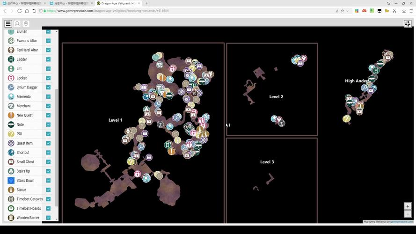Hide Timelost Hoards markers via checkbox

pyautogui.click(x=48, y=208)
